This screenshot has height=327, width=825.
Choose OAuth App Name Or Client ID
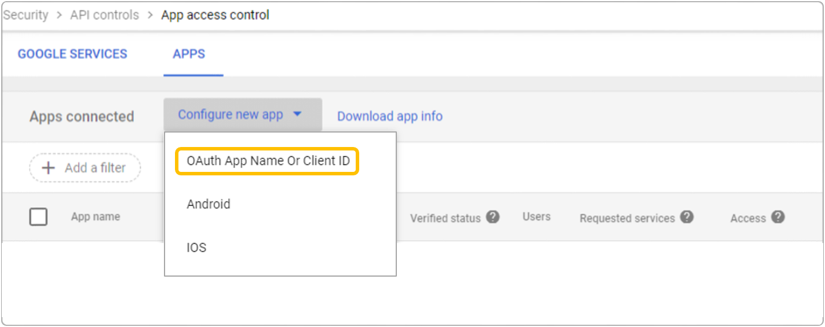point(268,161)
